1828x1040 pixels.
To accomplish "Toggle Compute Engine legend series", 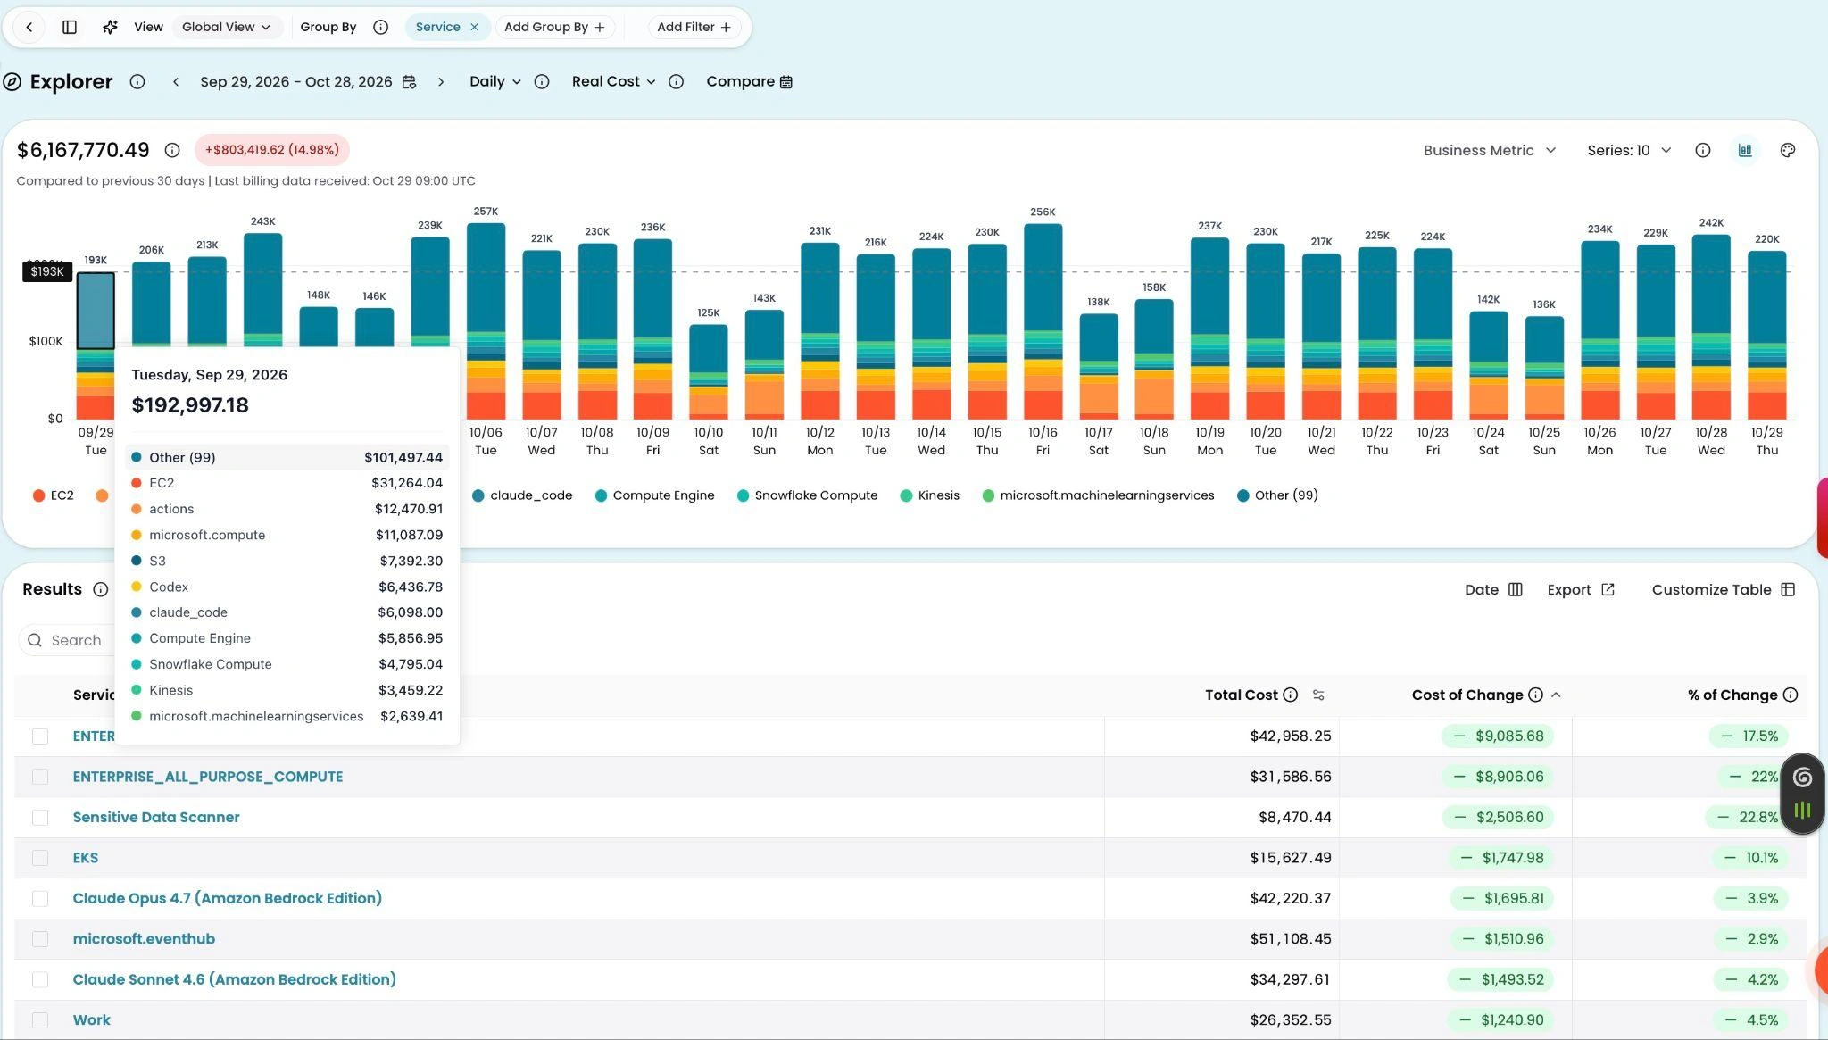I will point(654,495).
